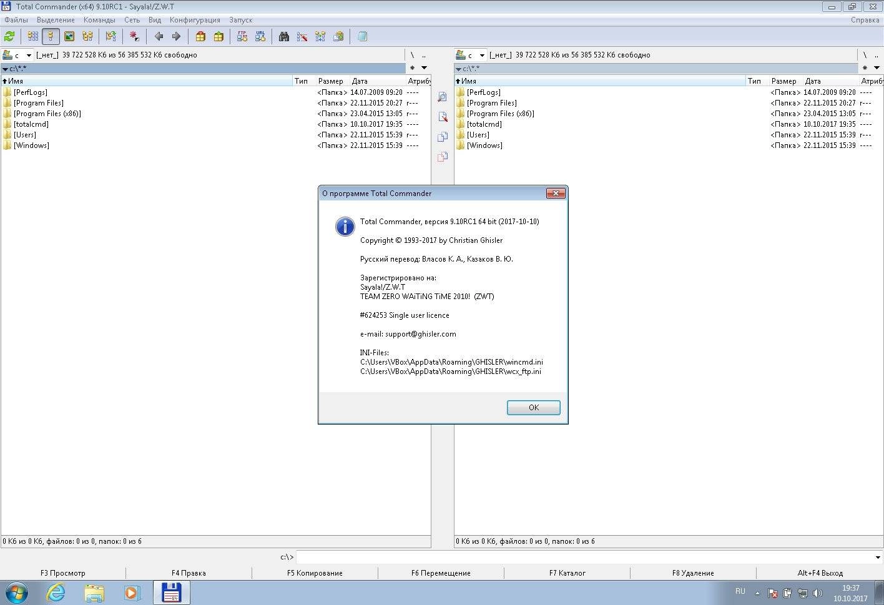Go forward with the right arrow icon
This screenshot has width=884, height=605.
176,37
